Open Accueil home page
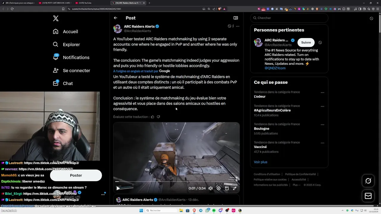The width and height of the screenshot is (381, 214). point(65,32)
